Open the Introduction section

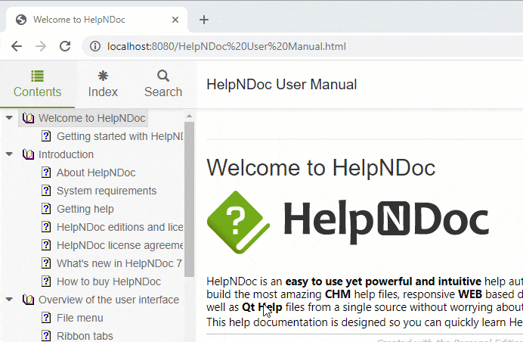[x=66, y=154]
